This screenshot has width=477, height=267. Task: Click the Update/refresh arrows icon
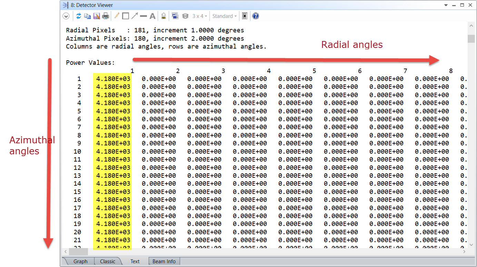click(x=79, y=16)
